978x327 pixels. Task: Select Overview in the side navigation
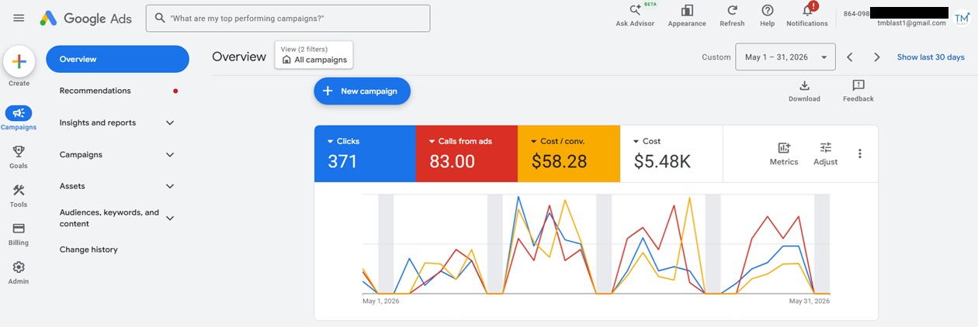point(117,59)
